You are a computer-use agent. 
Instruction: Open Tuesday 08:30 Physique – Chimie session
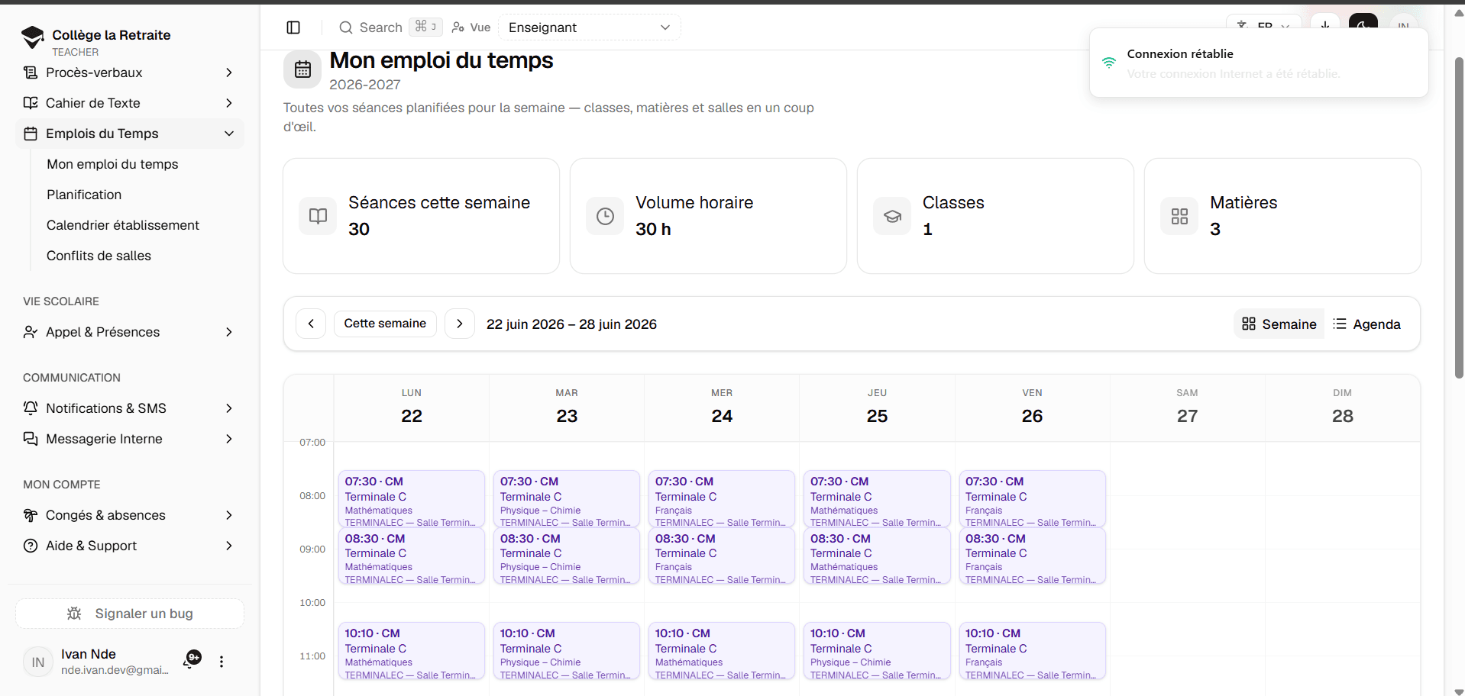pos(567,556)
